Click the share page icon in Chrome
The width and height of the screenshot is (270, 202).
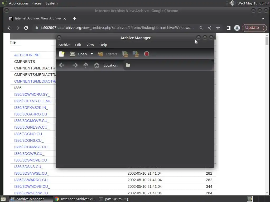pyautogui.click(x=210, y=28)
